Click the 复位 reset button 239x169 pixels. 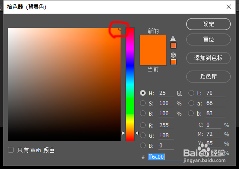[x=208, y=40]
